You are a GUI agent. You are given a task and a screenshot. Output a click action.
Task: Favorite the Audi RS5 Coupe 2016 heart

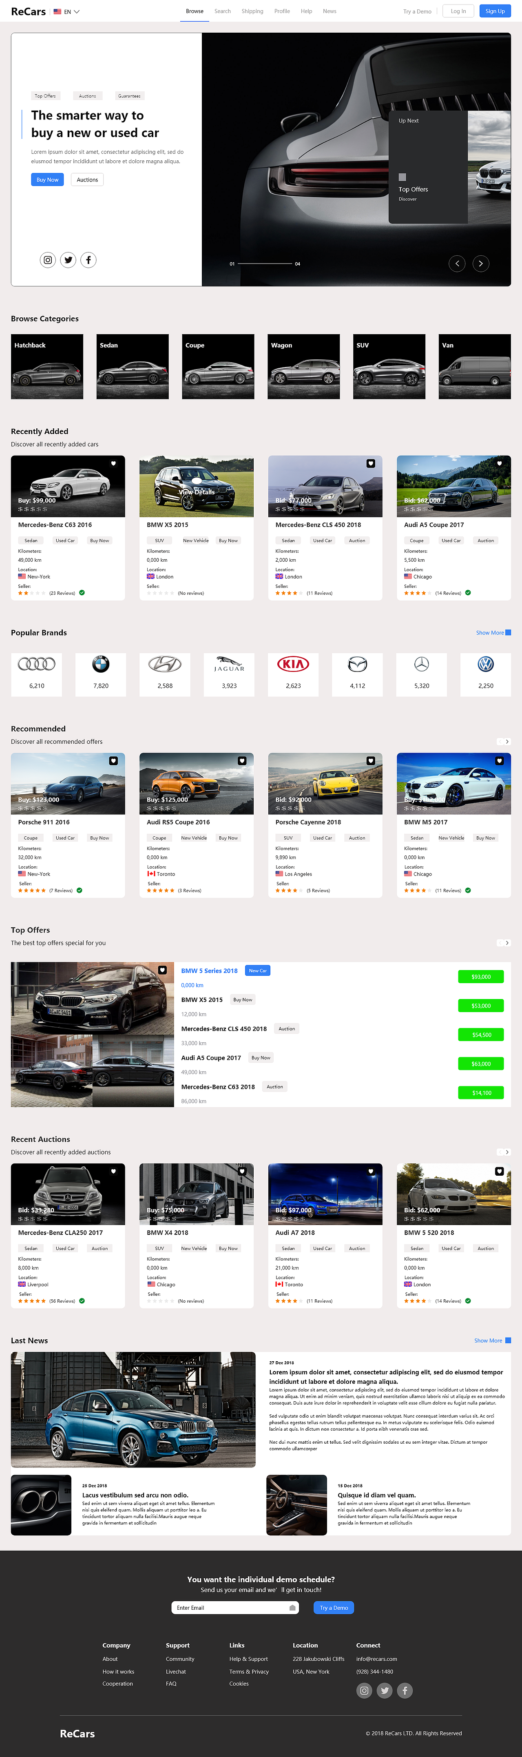tap(242, 760)
